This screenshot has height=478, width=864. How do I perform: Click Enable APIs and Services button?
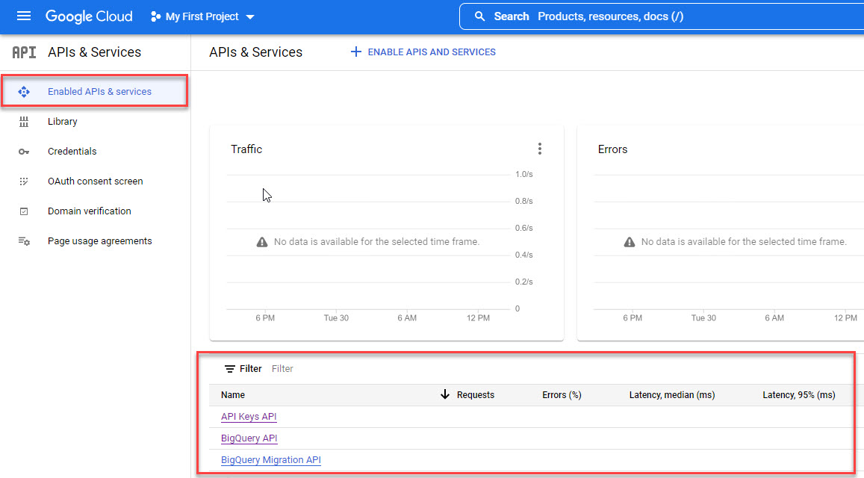(x=423, y=52)
